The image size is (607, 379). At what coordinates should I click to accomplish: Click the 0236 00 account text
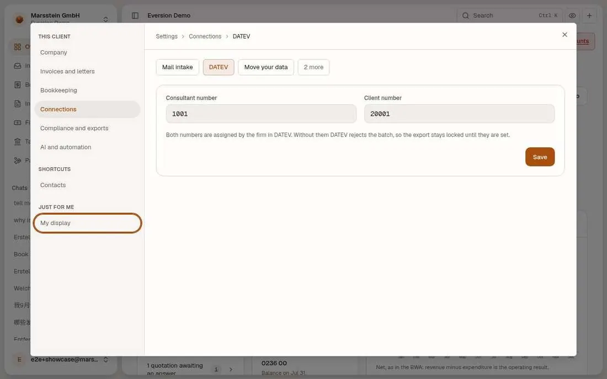click(274, 363)
